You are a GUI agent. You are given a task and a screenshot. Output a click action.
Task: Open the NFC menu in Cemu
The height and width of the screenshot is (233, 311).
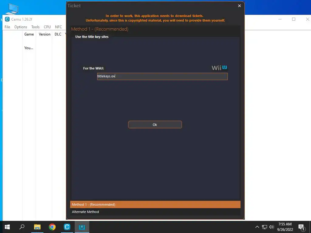click(58, 27)
